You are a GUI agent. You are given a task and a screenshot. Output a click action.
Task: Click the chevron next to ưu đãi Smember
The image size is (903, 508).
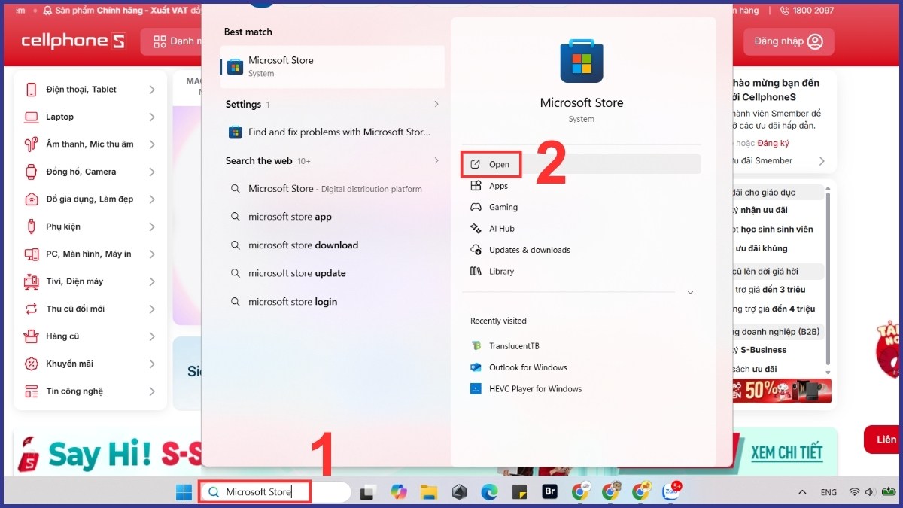click(x=822, y=161)
